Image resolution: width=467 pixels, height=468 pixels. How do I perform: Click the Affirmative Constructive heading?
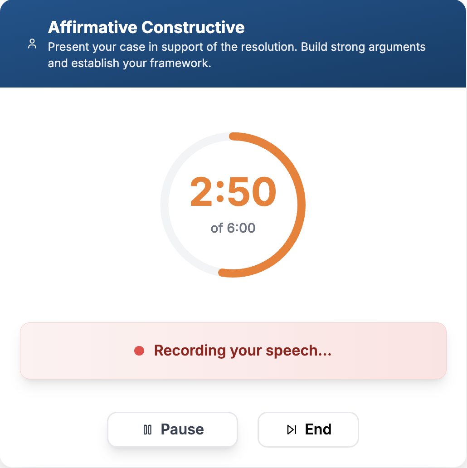pos(146,27)
